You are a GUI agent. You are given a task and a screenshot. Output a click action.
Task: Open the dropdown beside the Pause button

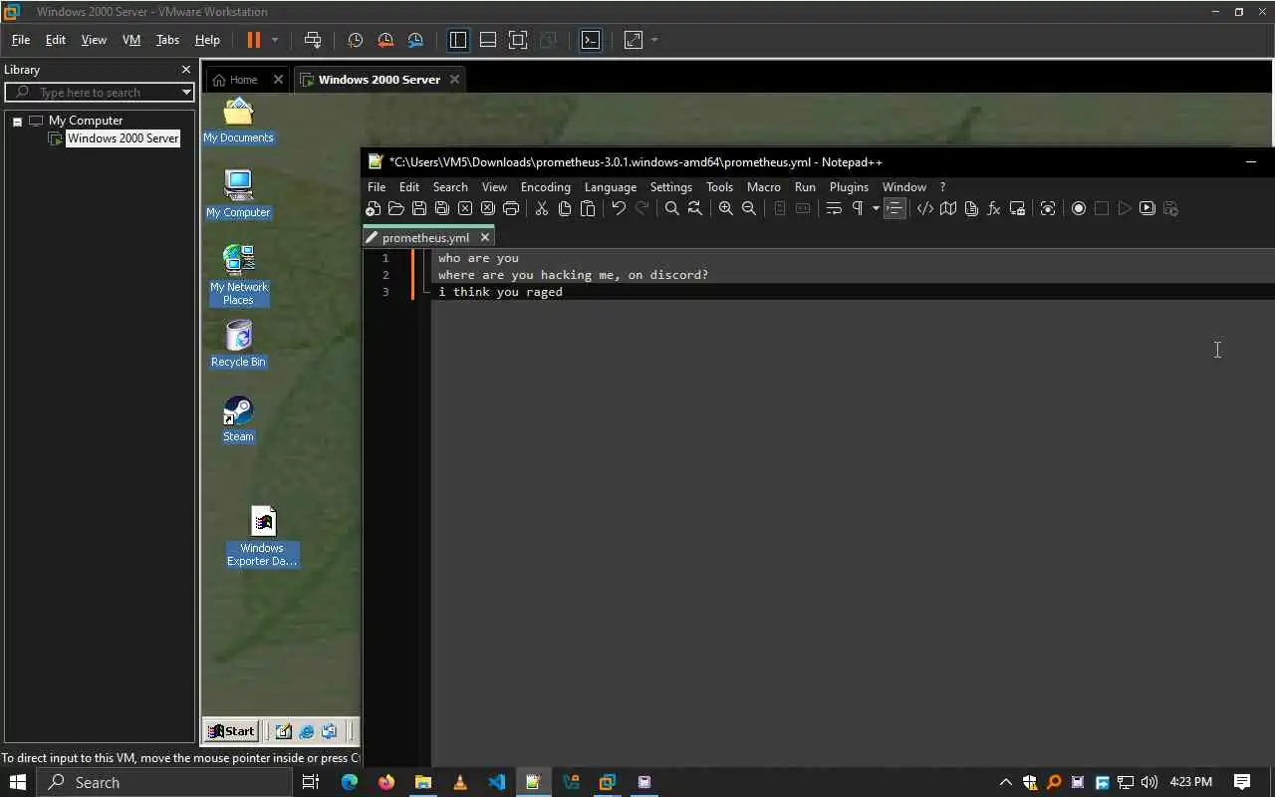(x=275, y=40)
